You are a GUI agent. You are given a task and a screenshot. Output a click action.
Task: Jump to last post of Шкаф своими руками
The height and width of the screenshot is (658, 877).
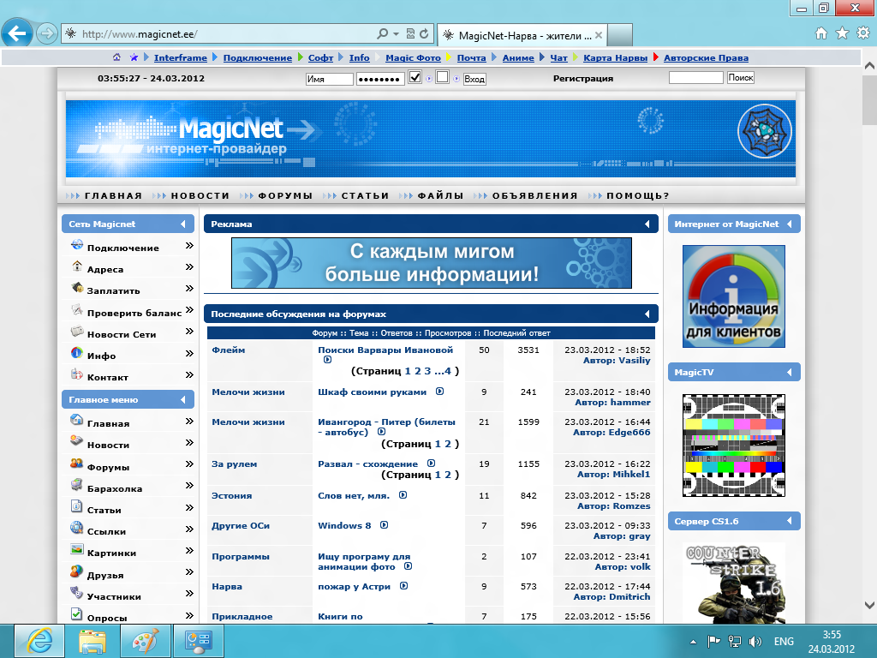click(440, 391)
